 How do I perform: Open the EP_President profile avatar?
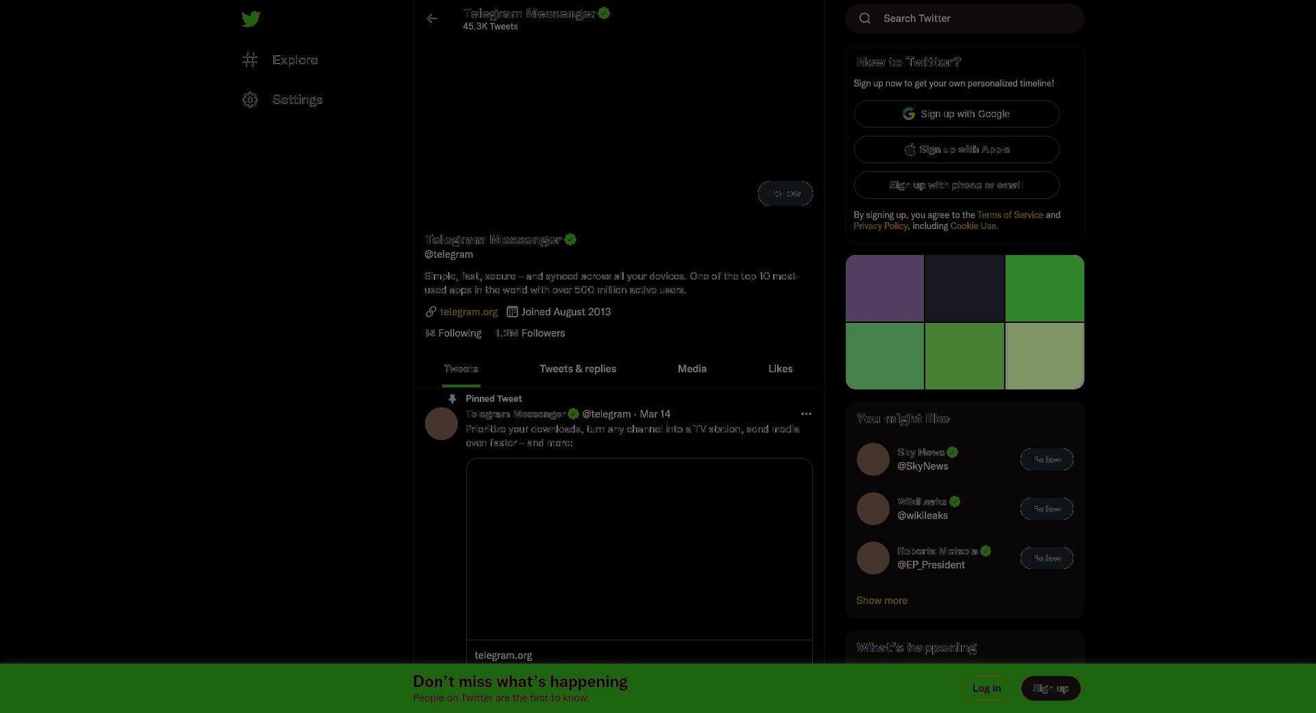click(x=873, y=558)
